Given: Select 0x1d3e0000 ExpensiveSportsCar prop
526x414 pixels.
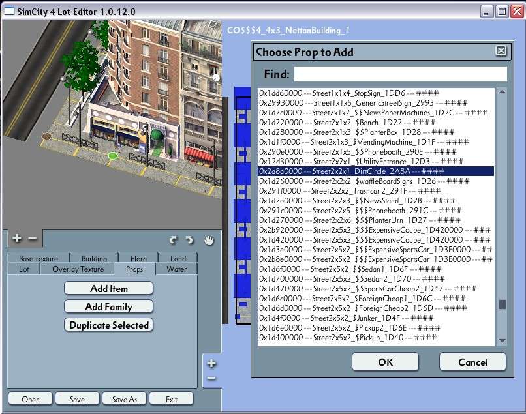Looking at the screenshot, I should pyautogui.click(x=376, y=250).
